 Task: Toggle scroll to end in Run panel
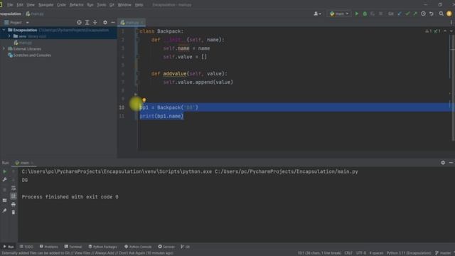point(14,196)
